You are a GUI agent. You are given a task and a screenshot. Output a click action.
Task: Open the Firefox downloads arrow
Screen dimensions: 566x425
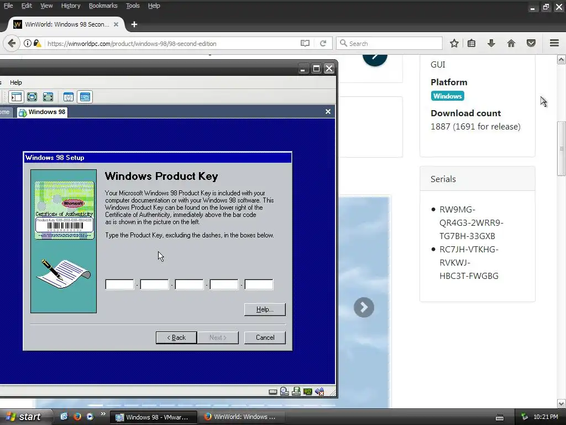point(491,43)
